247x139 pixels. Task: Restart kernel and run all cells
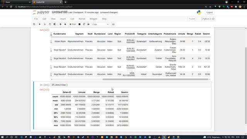88,24
